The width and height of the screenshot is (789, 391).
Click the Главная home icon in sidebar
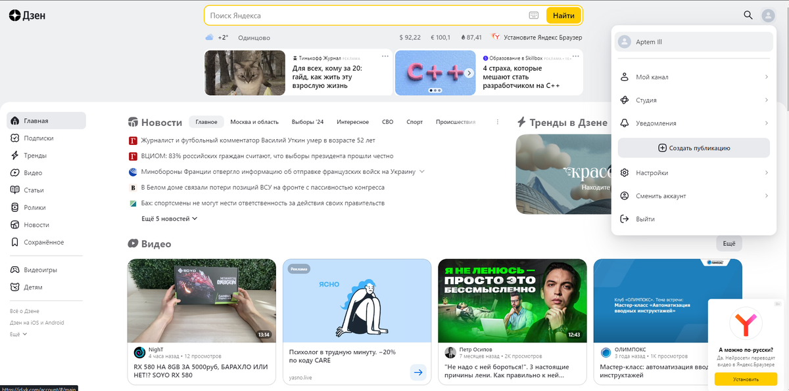click(15, 121)
